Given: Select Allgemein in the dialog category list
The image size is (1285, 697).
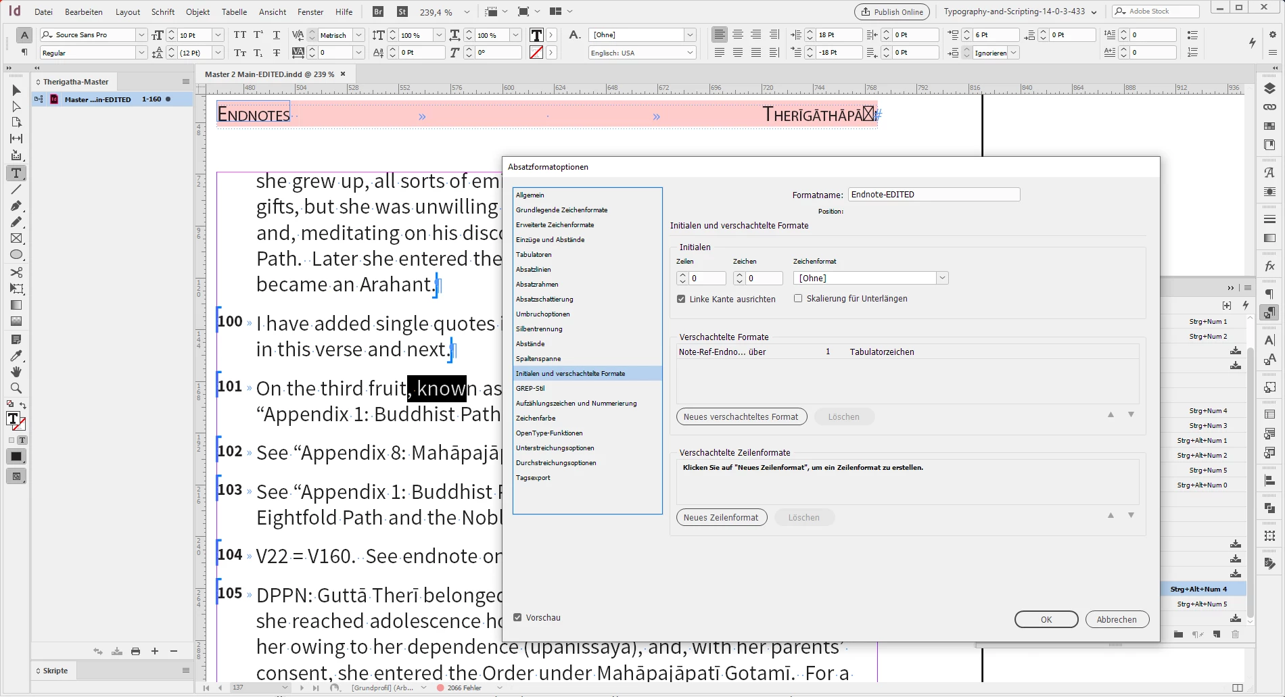Looking at the screenshot, I should click(x=587, y=195).
